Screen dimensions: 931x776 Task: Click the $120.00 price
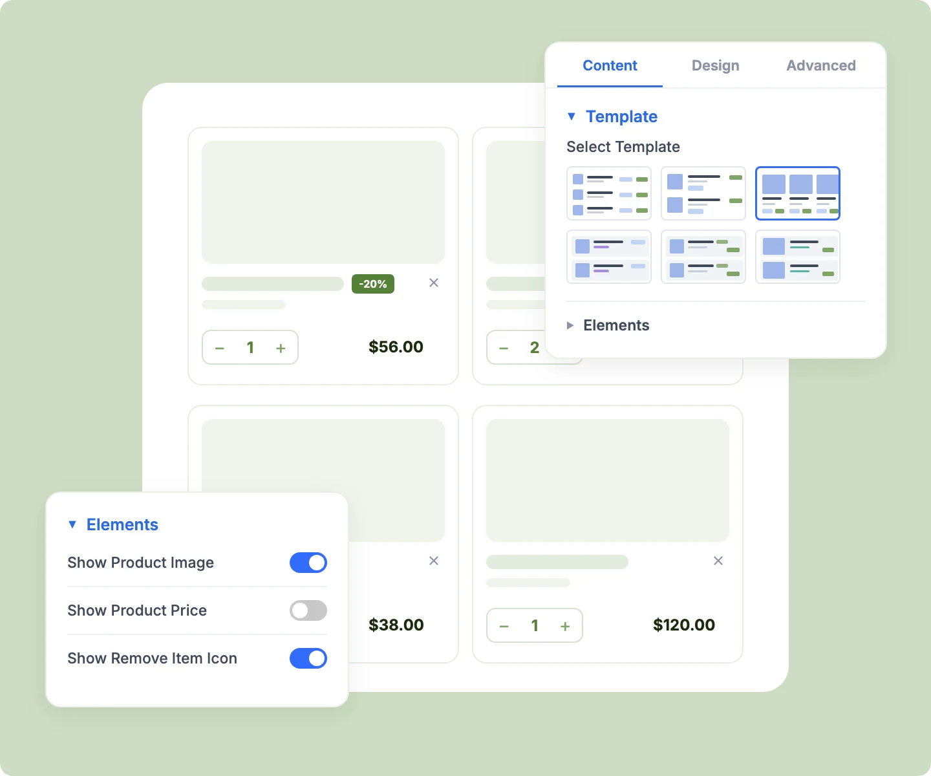pyautogui.click(x=684, y=625)
